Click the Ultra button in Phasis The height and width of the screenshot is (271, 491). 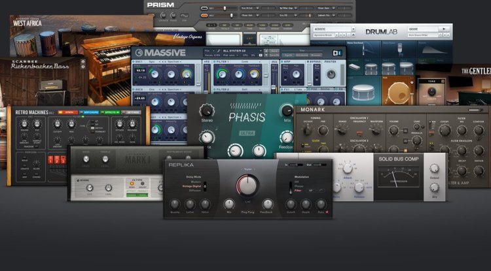click(x=247, y=133)
